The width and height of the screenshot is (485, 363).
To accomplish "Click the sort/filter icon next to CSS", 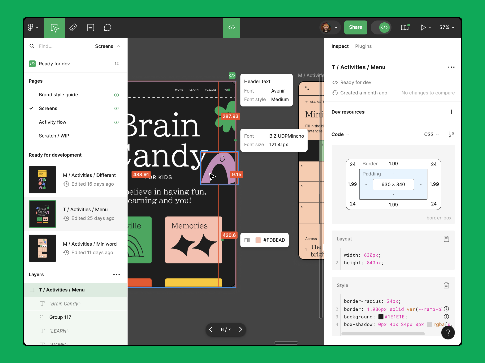I will 451,134.
